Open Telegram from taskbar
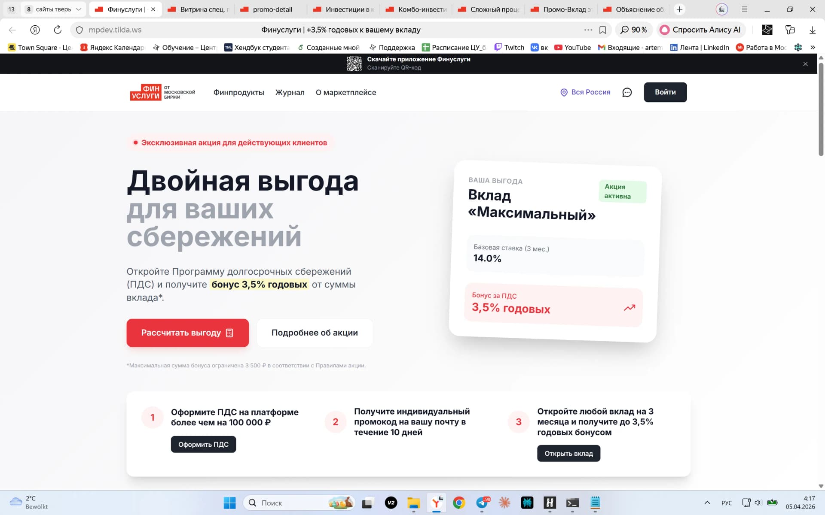The height and width of the screenshot is (515, 825). pyautogui.click(x=482, y=503)
